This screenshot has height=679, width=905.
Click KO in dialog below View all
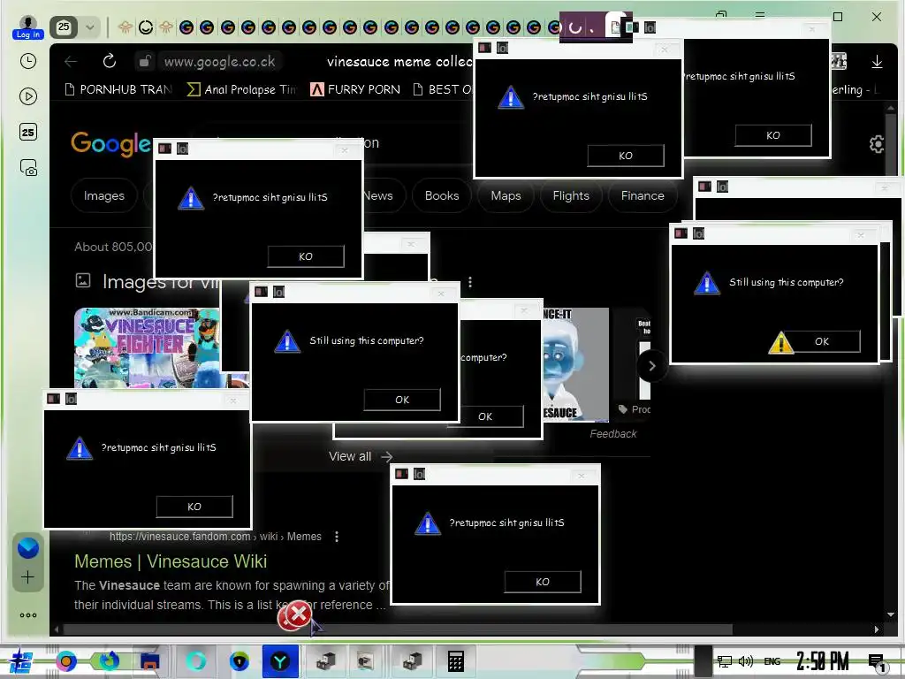[x=543, y=582]
